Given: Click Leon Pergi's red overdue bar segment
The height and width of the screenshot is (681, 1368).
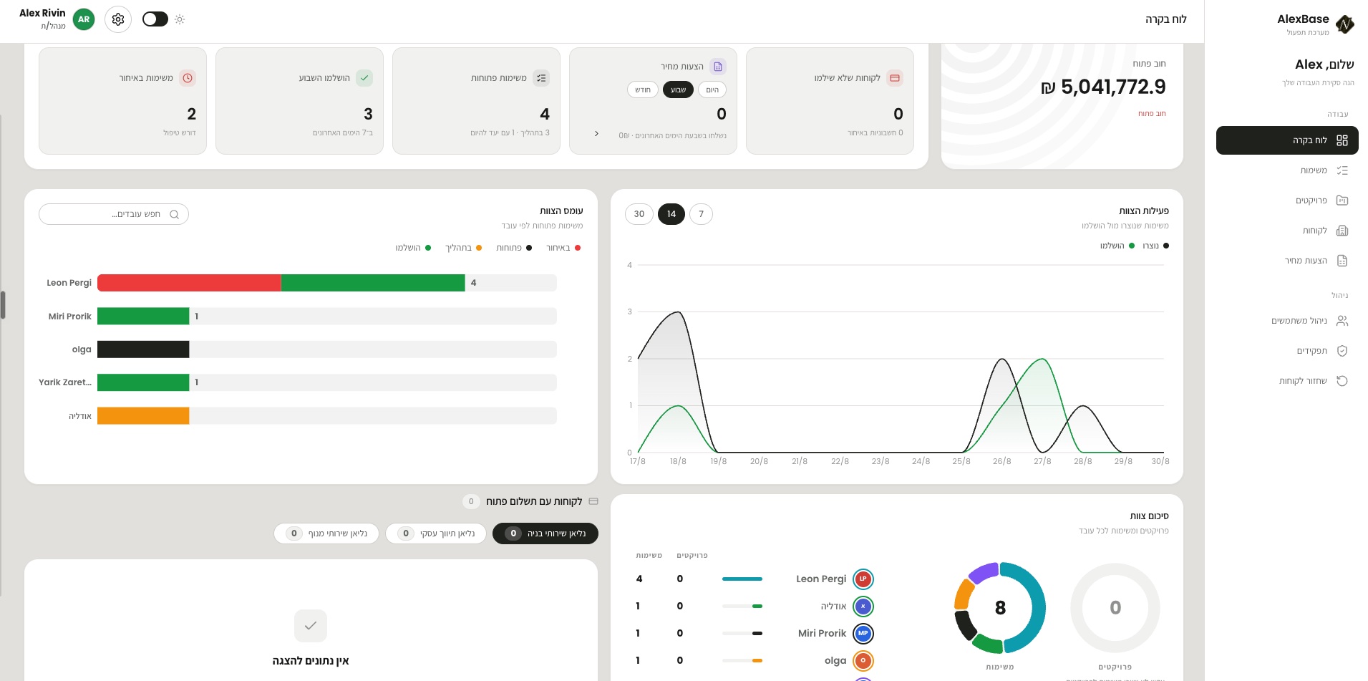Looking at the screenshot, I should (189, 283).
